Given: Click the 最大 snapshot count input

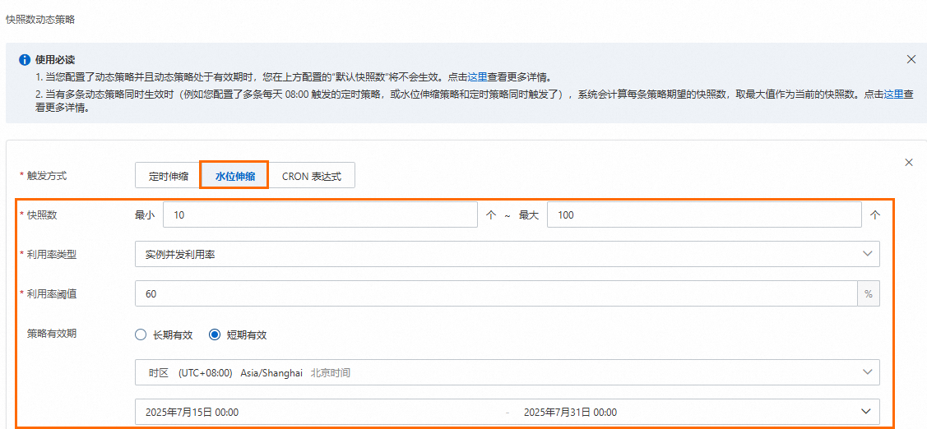Looking at the screenshot, I should point(704,215).
